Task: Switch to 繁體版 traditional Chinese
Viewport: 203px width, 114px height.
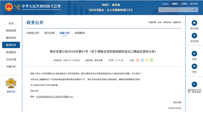Action: 175,4
